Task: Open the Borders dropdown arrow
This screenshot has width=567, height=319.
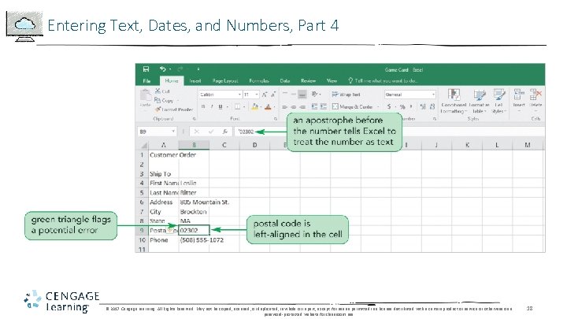Action: [x=244, y=107]
